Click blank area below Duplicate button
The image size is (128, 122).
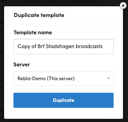click(x=64, y=114)
